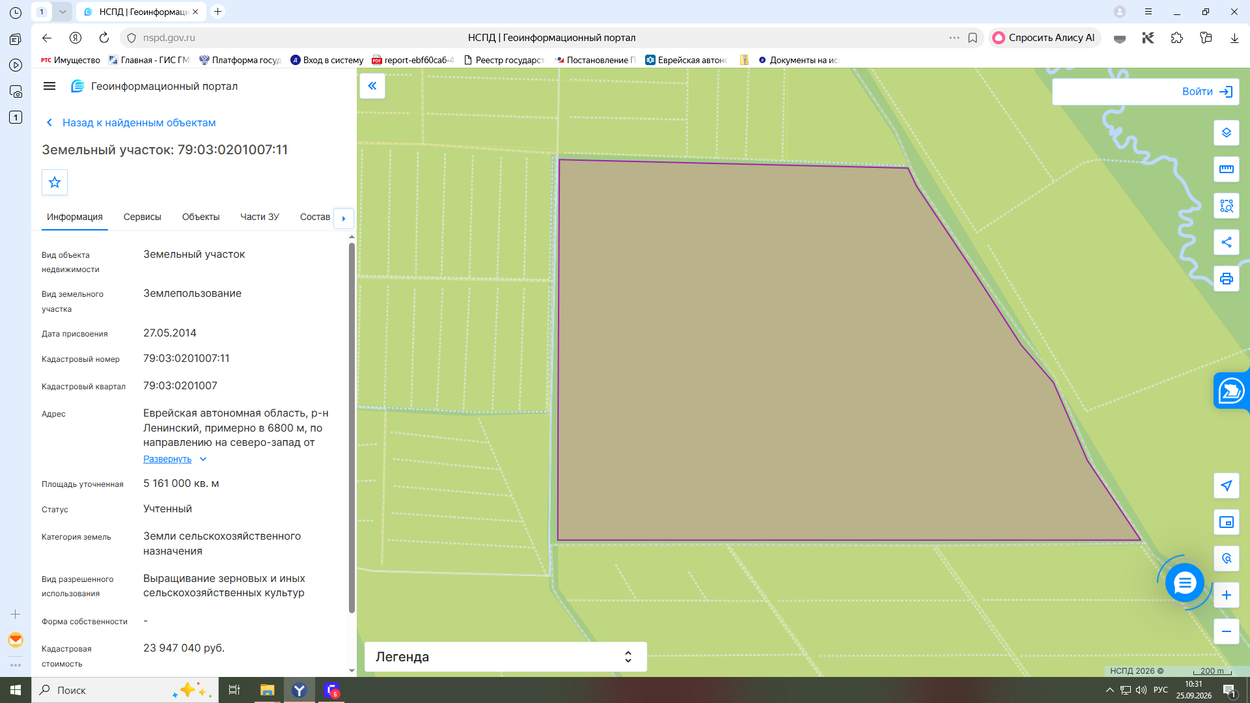Collapse the side panel with double chevron
The image size is (1250, 703).
click(x=372, y=86)
